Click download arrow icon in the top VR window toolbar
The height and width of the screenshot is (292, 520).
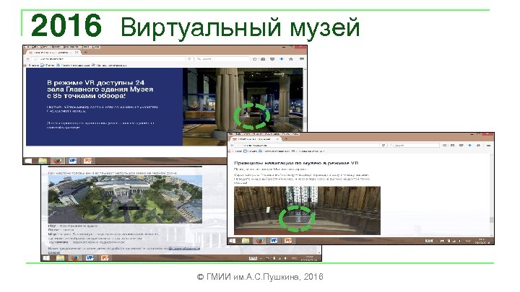(x=282, y=59)
